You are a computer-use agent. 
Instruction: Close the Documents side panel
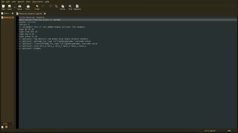click(13, 13)
